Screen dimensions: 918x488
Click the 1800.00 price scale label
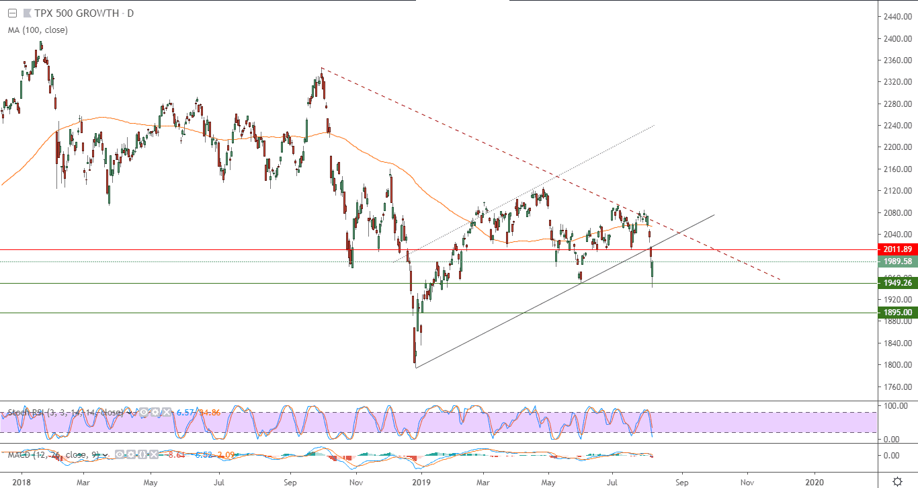pyautogui.click(x=897, y=365)
